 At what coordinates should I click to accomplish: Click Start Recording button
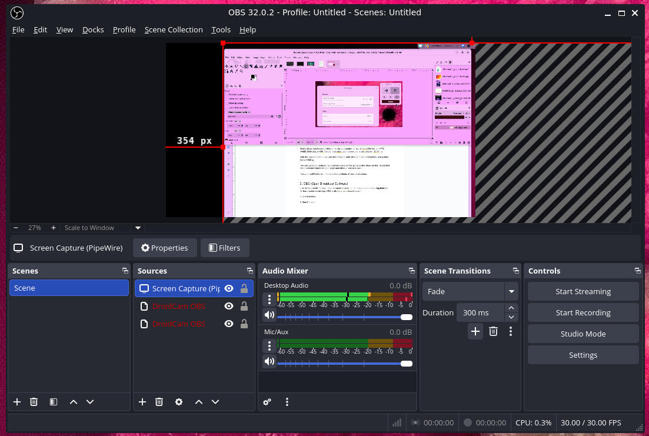pos(583,312)
